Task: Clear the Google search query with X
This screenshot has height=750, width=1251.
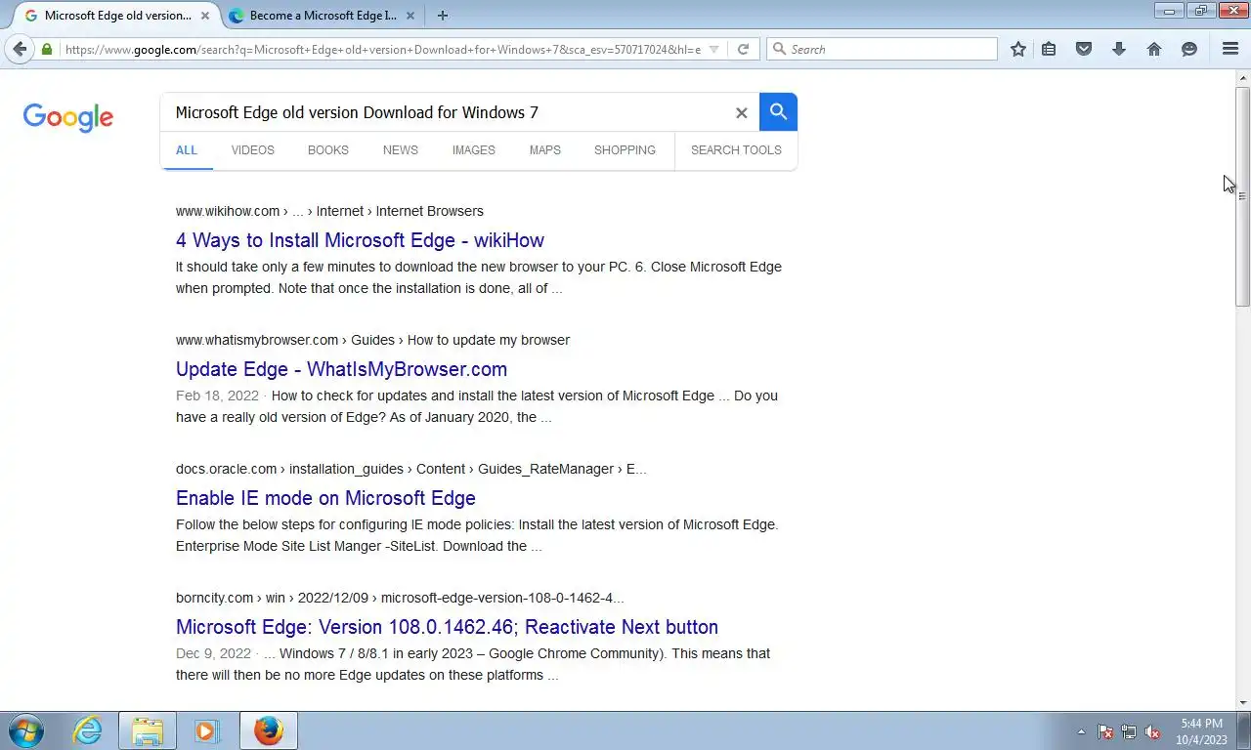Action: [741, 112]
